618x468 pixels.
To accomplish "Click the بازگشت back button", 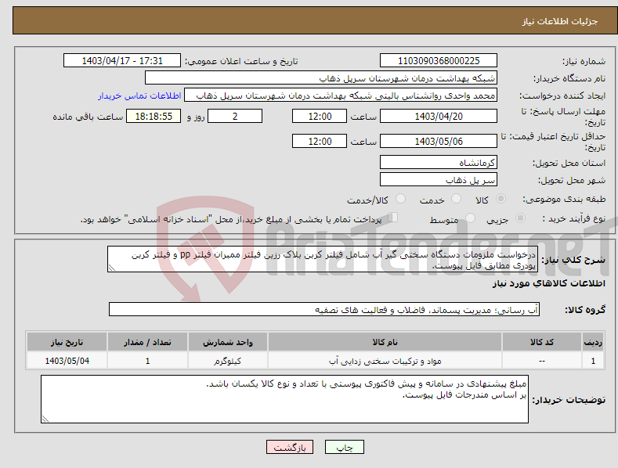I will point(290,447).
